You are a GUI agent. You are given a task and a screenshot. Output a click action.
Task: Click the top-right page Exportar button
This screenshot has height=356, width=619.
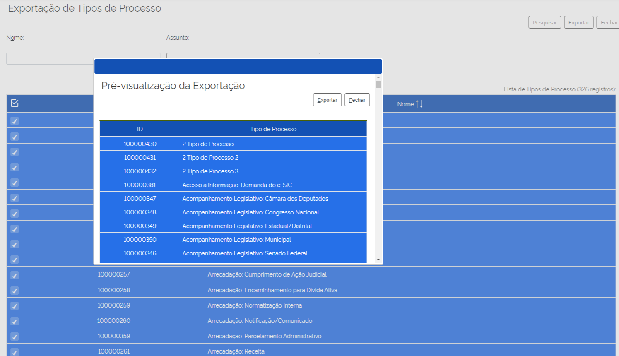[x=578, y=22]
